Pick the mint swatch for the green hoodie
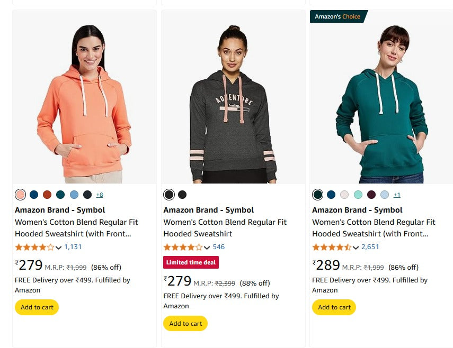This screenshot has width=453, height=348. [358, 195]
